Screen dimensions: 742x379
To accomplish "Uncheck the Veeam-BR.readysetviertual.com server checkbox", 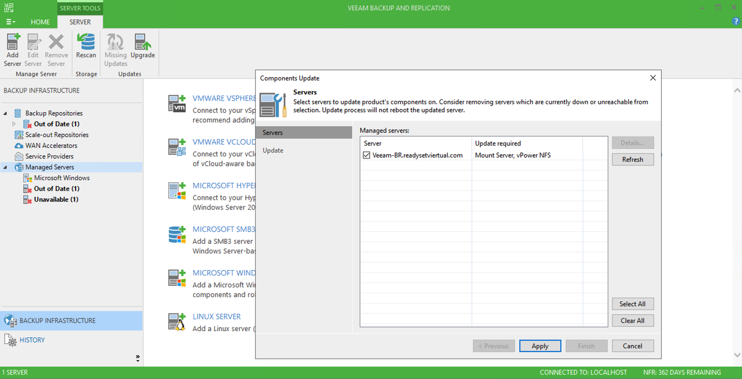I will pos(367,155).
